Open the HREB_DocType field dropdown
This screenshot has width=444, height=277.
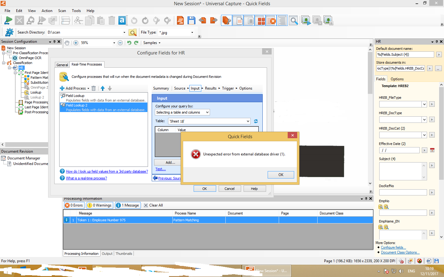click(x=424, y=120)
